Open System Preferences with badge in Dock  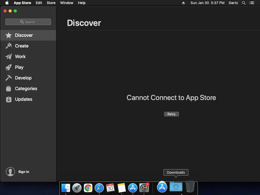(144, 188)
